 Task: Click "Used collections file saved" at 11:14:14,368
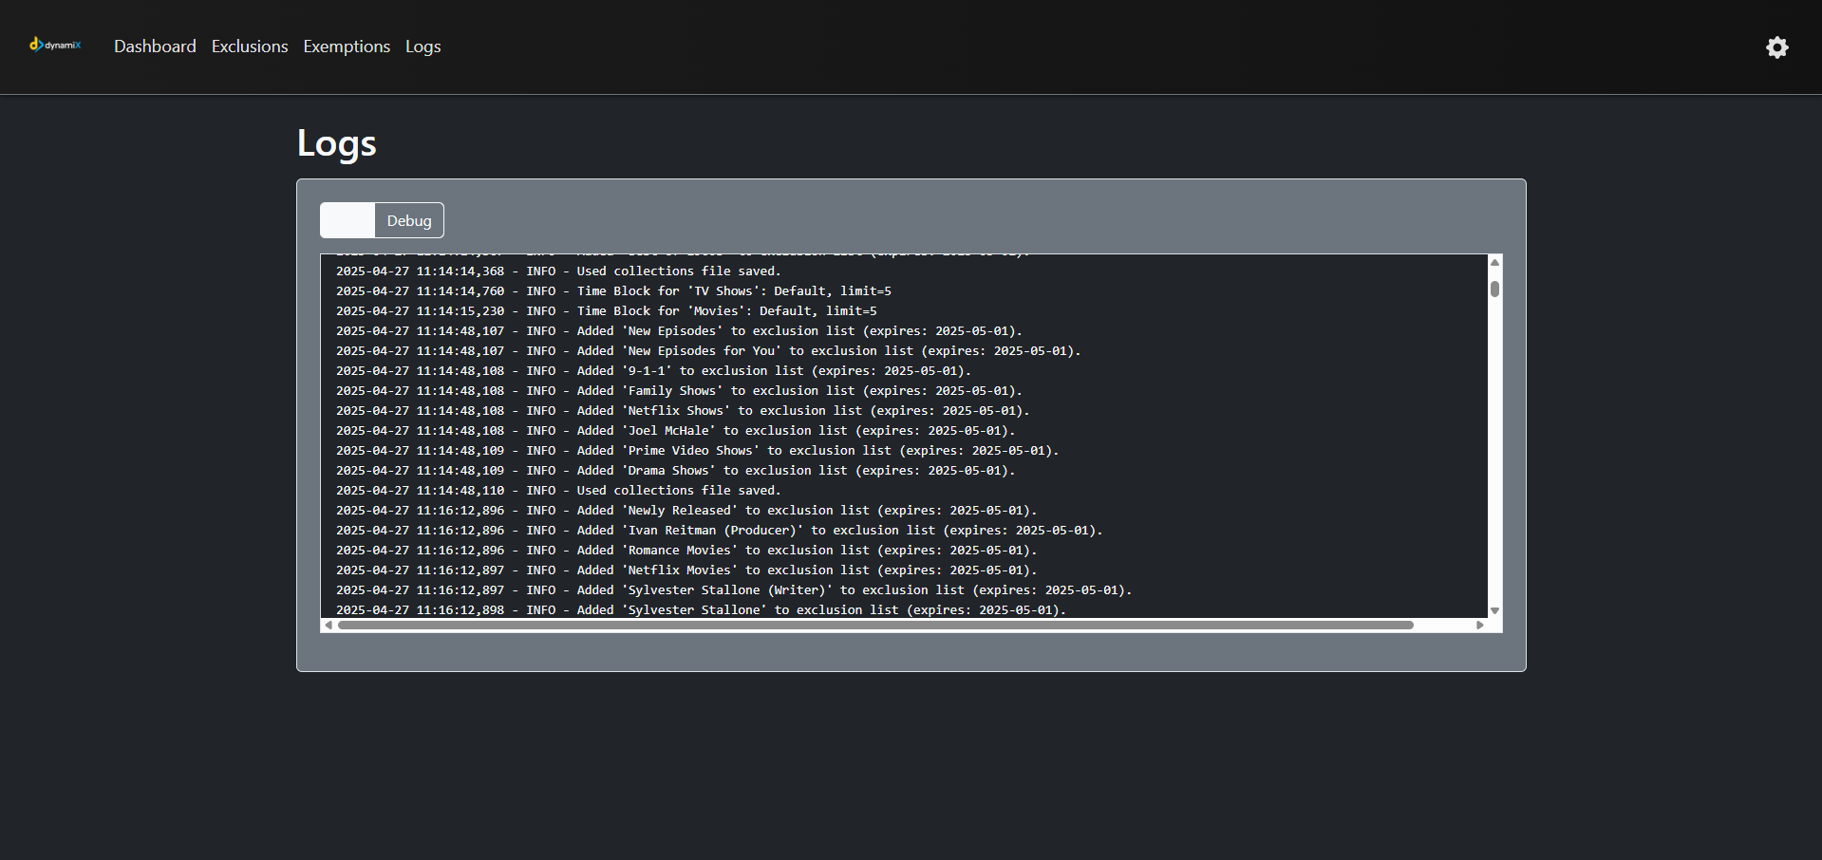point(558,271)
